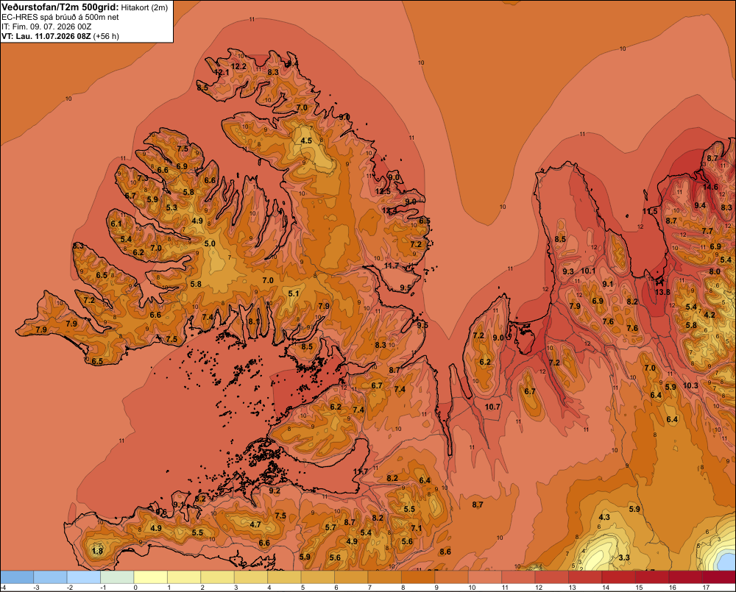The image size is (736, 592).
Task: Click the 12.2 temperature reading
Action: coord(238,67)
